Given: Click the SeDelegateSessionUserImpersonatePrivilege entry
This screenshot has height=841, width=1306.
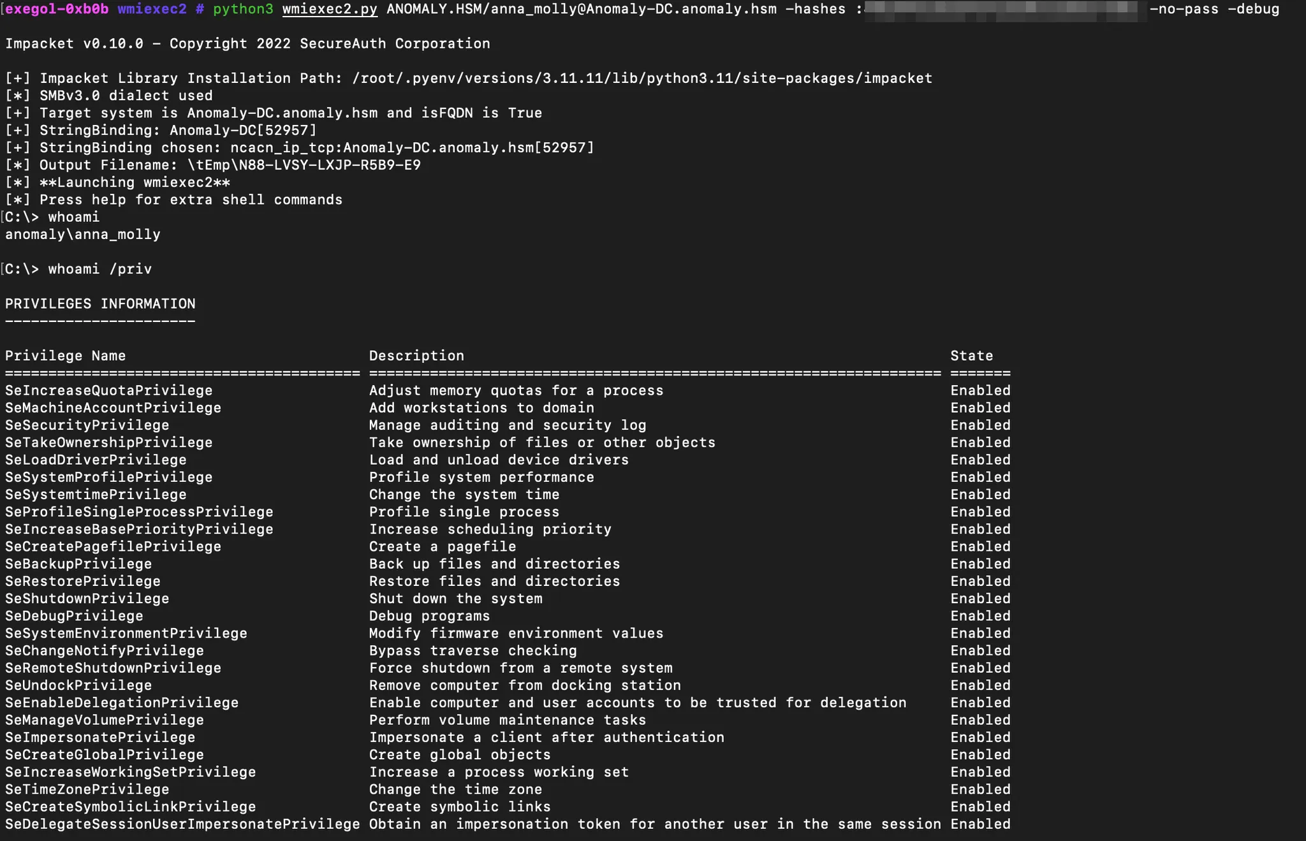Looking at the screenshot, I should tap(182, 824).
